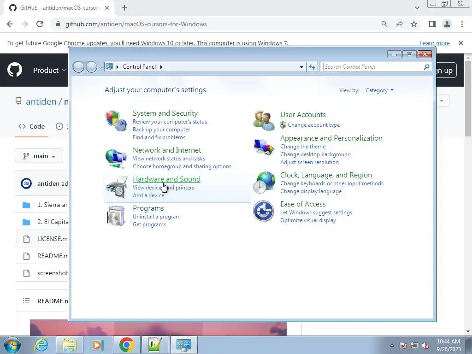Click the taskbar clock and date
The width and height of the screenshot is (472, 354).
point(448,345)
